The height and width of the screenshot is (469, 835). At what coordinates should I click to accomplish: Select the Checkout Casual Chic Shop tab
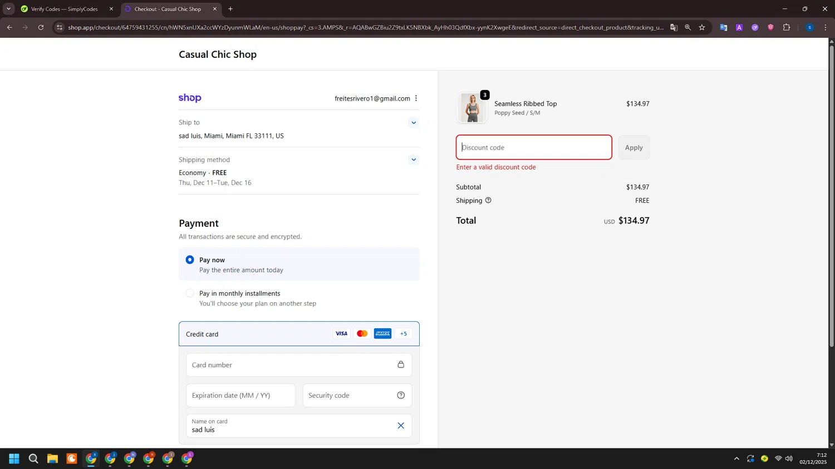point(168,9)
